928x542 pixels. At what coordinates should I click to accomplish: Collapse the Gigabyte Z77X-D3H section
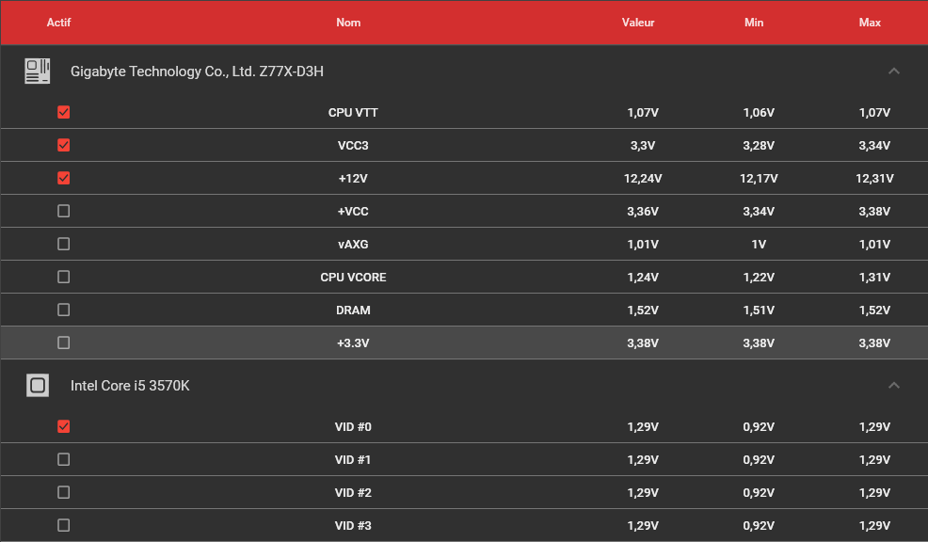pyautogui.click(x=894, y=71)
